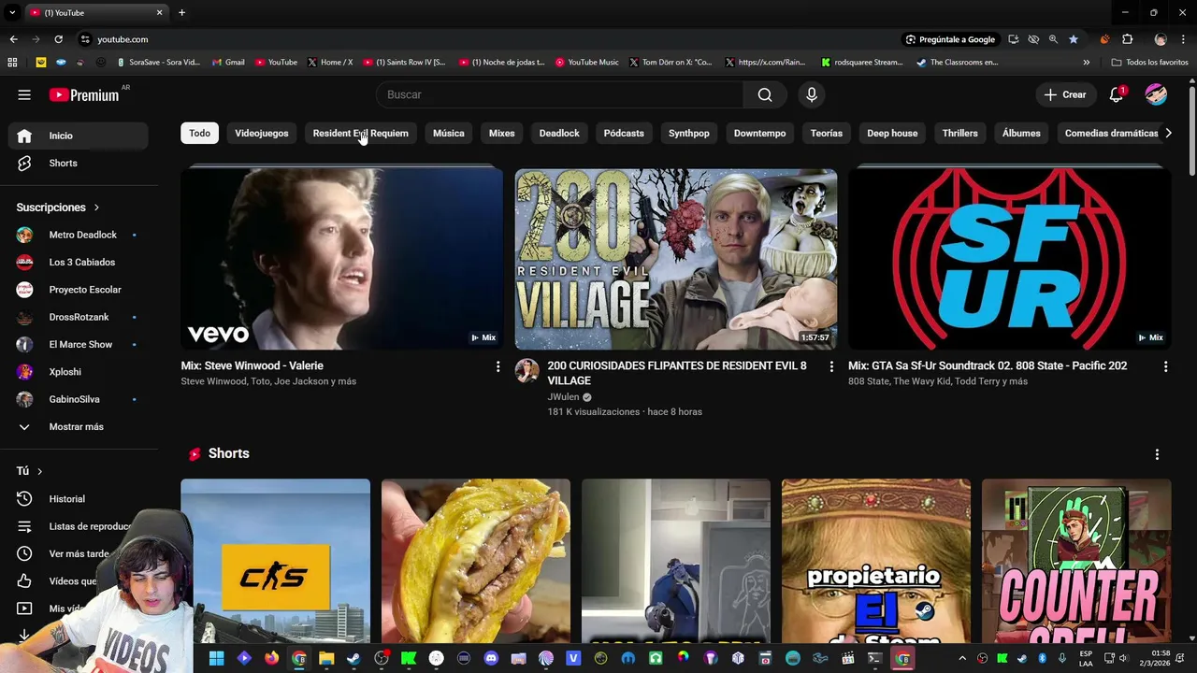Open DrossRotzank subscription channel
The width and height of the screenshot is (1197, 673).
click(79, 317)
